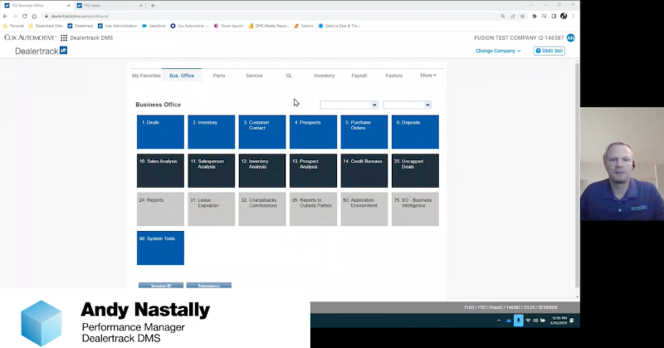
Task: Open the 11. Salesperson Analysis tile
Action: coord(212,170)
